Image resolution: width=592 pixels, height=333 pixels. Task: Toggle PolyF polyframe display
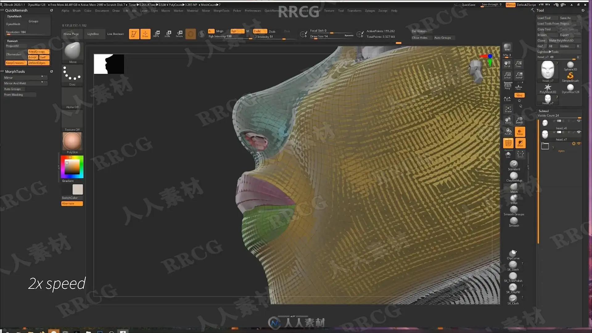[x=508, y=143]
